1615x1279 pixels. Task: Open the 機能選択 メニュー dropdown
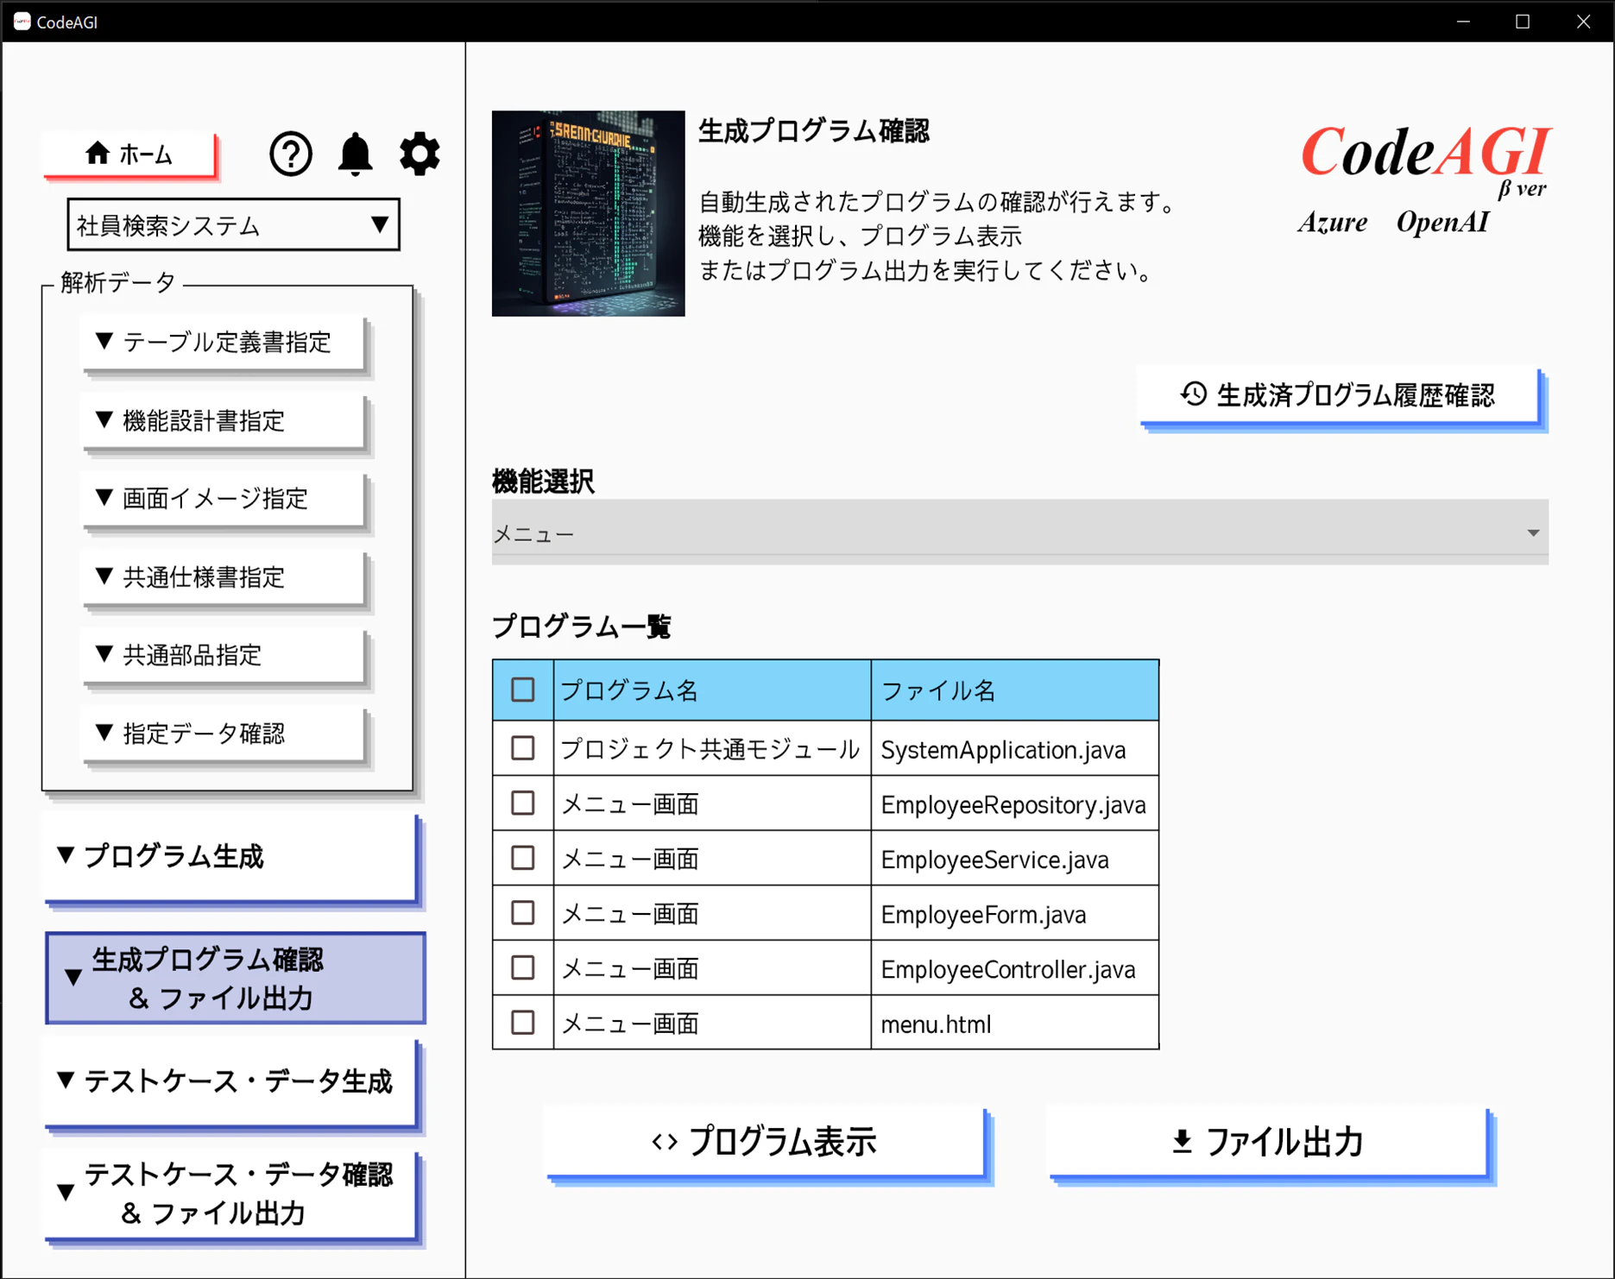[x=1020, y=532]
